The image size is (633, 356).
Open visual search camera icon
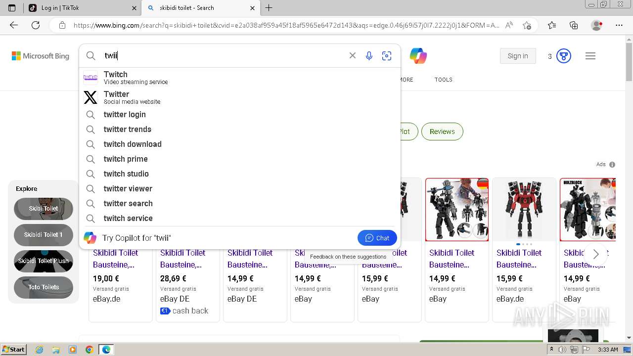tap(387, 56)
